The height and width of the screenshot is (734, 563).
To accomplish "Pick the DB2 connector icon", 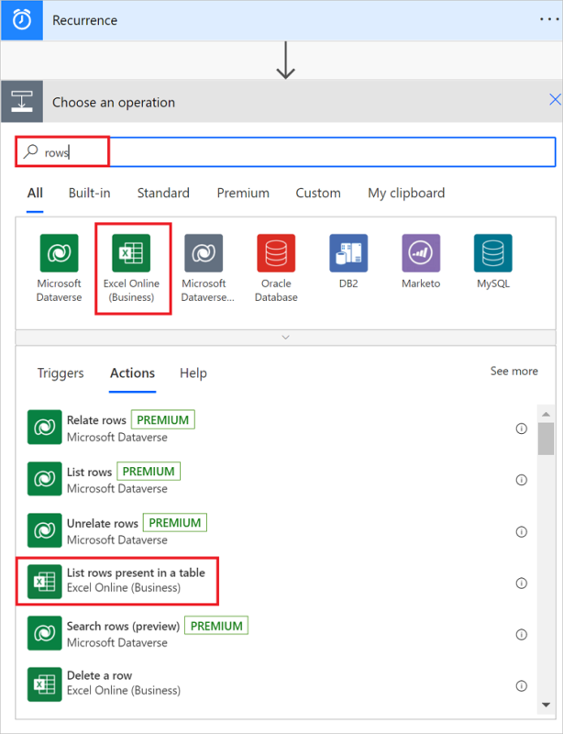I will tap(348, 253).
